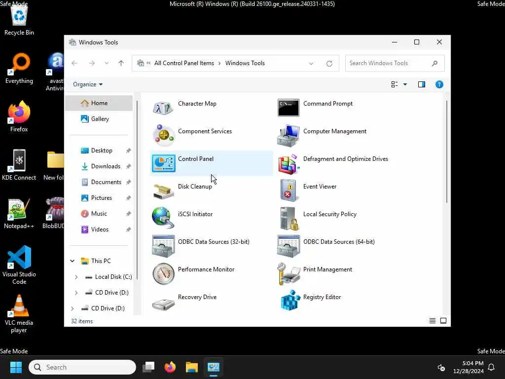Click All Control Panel Items breadcrumb
This screenshot has width=505, height=379.
point(184,63)
